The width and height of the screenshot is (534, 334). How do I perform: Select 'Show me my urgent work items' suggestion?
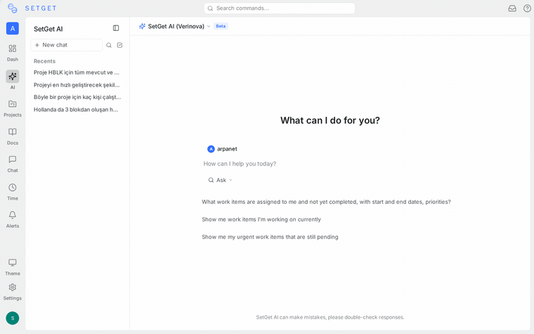click(270, 237)
